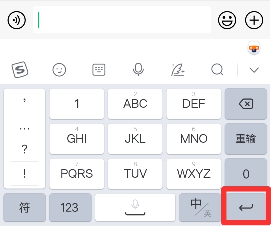The width and height of the screenshot is (271, 226).
Task: Switch to the 123 number keyboard
Action: tap(70, 207)
